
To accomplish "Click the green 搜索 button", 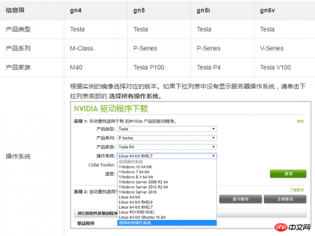I will coord(288,174).
